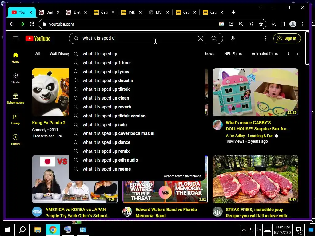
Task: Expand the tab search chevron
Action: [x=260, y=8]
